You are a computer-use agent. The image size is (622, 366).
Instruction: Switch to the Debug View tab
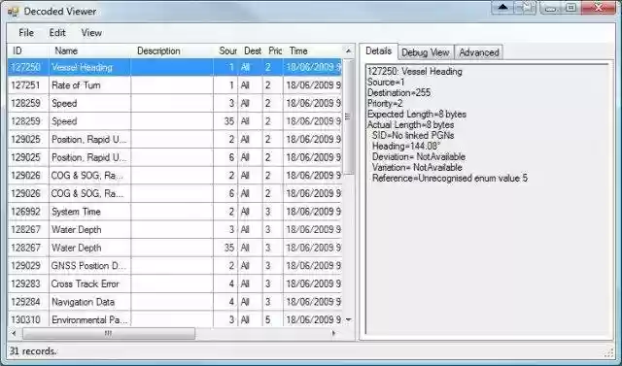pos(426,52)
